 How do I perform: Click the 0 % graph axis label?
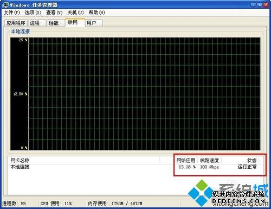(24, 148)
